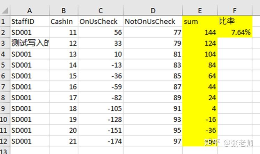
Task: Select row 12 header
Action: pos(4,141)
